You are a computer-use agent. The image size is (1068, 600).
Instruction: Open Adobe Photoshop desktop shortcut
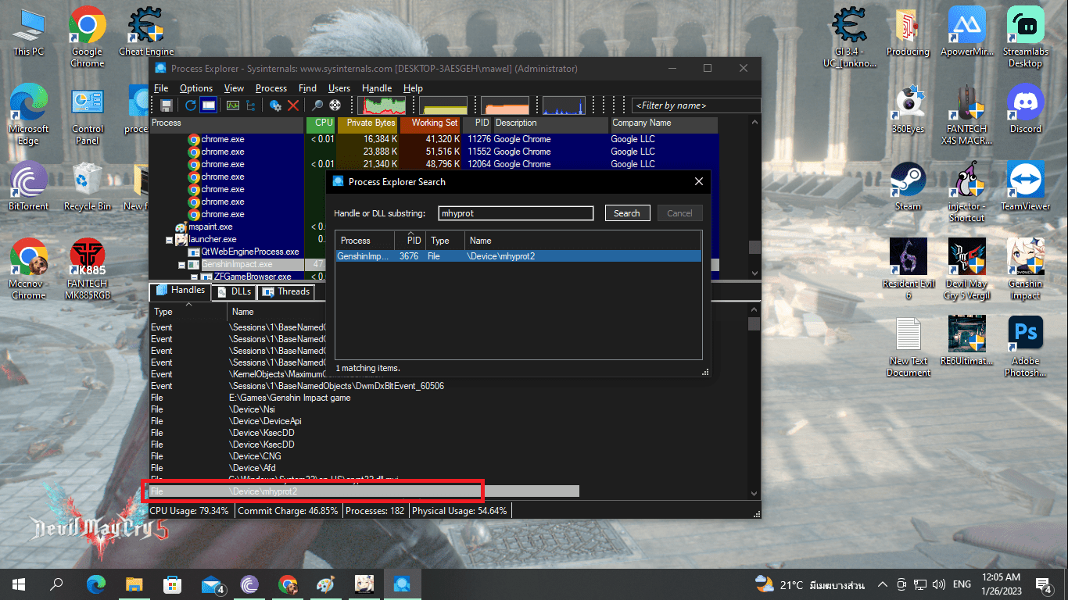tap(1025, 347)
